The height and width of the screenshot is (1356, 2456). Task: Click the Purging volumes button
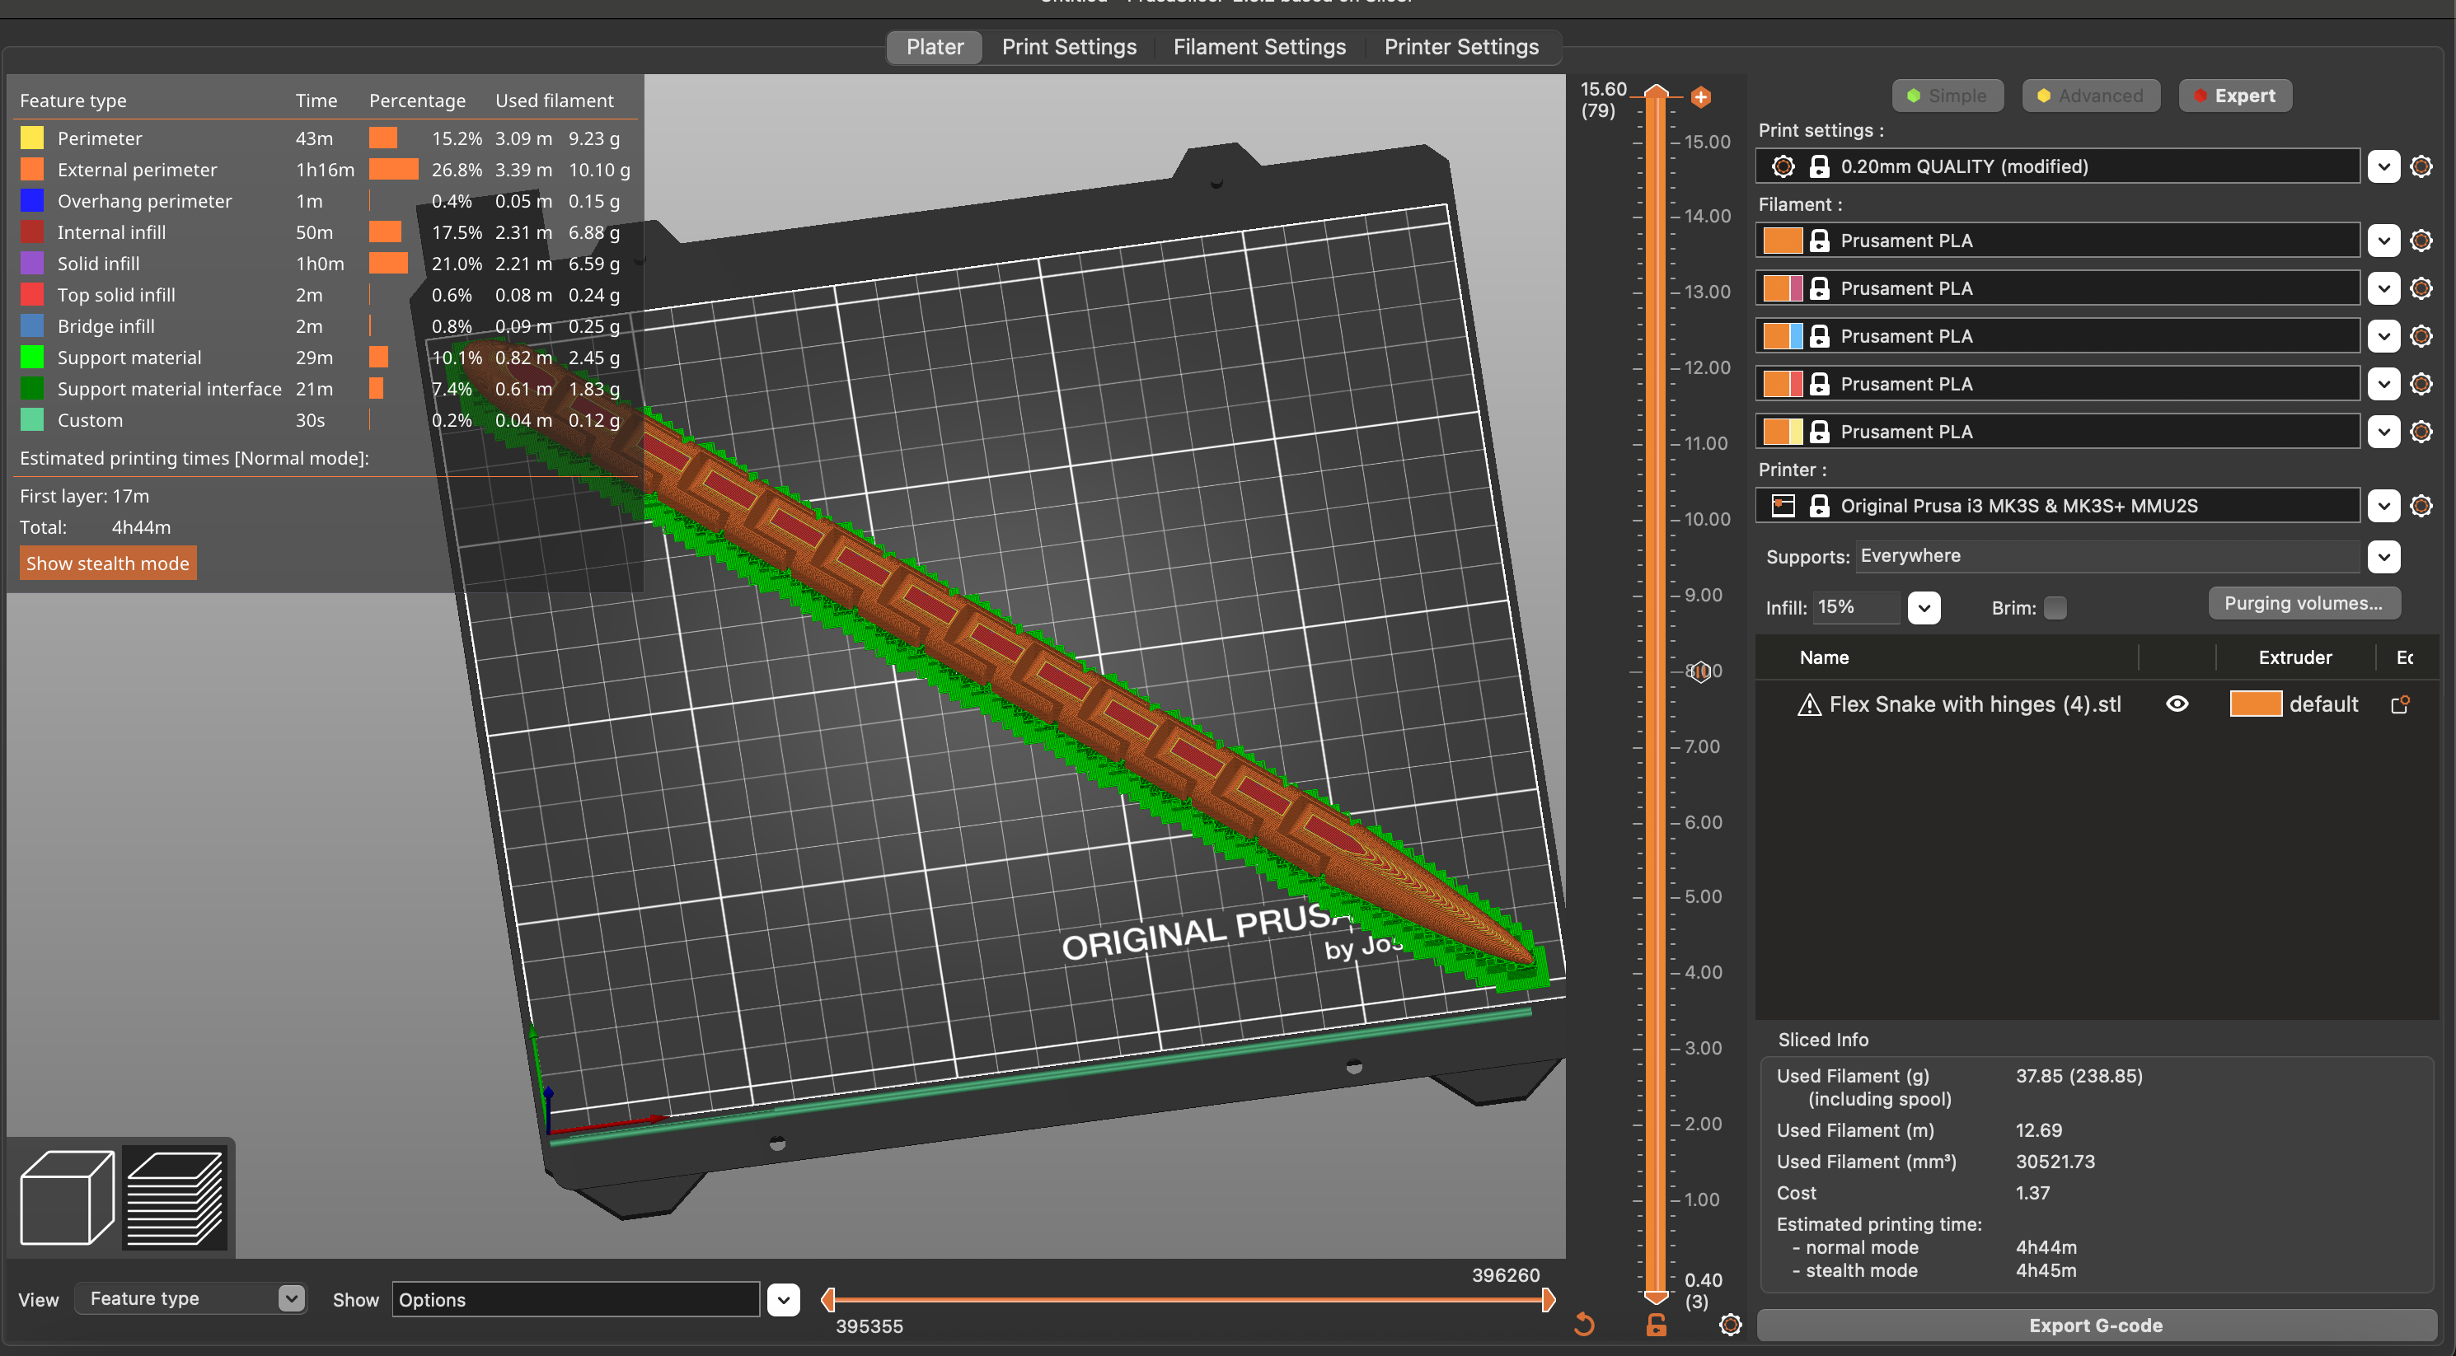click(x=2302, y=603)
